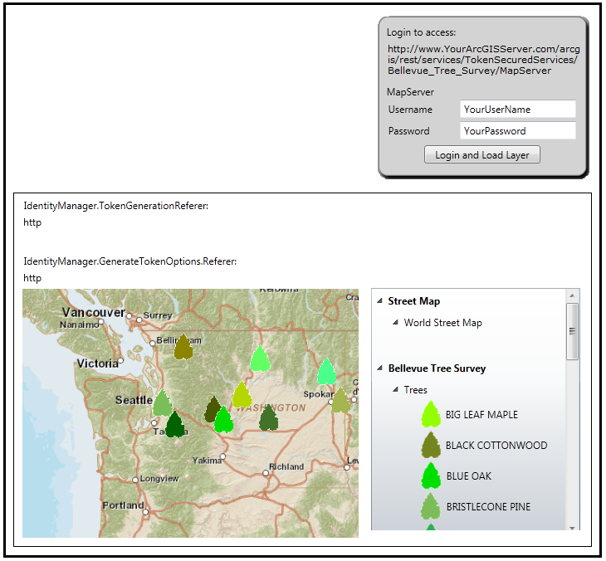Collapse the World Street Map sublayer

click(395, 322)
